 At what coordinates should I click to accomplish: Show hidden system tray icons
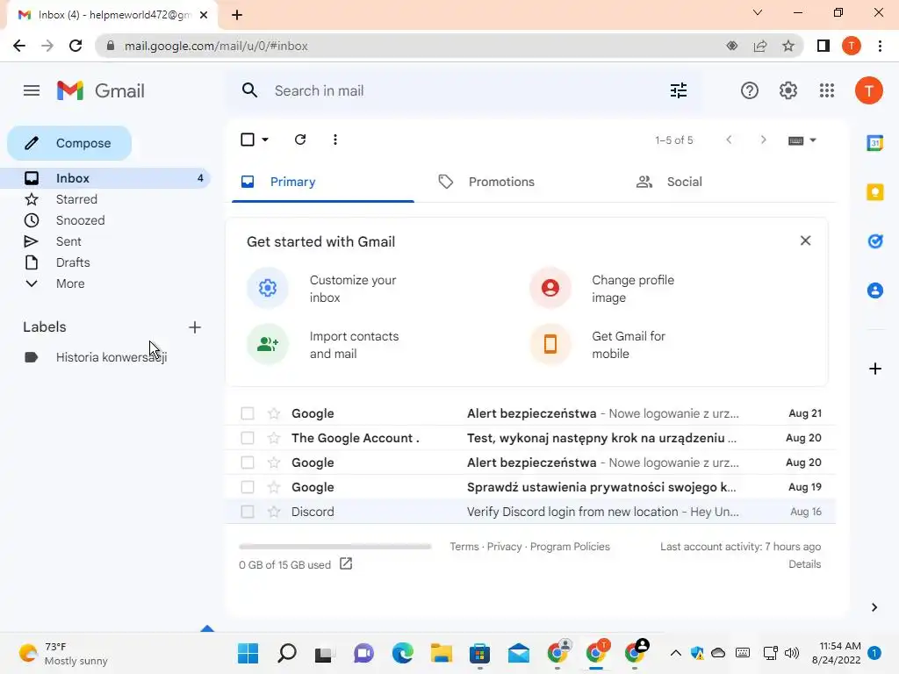(676, 653)
